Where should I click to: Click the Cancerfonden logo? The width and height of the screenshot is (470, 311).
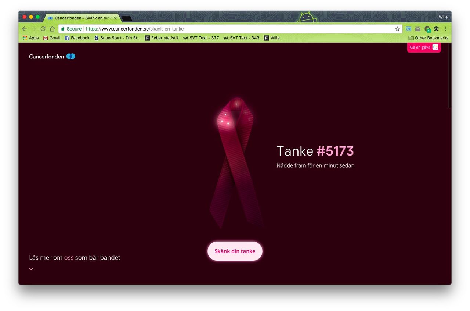click(52, 56)
